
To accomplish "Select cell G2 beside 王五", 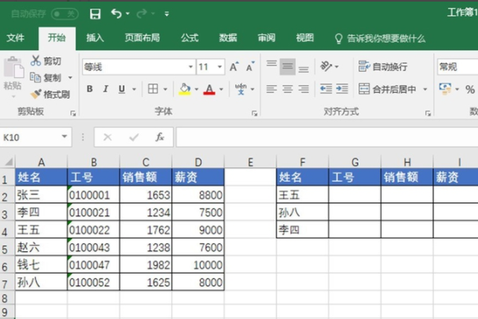I will [354, 194].
